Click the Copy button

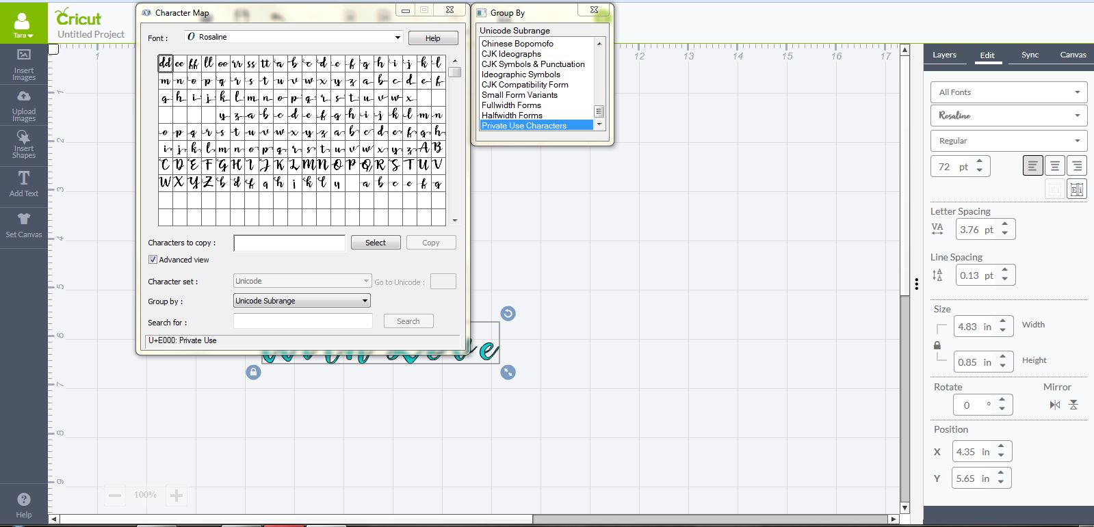click(431, 243)
